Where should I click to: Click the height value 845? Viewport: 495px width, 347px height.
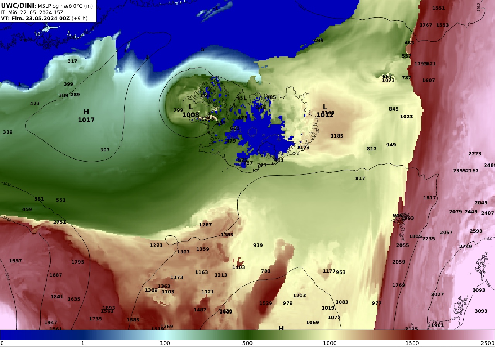coord(394,109)
